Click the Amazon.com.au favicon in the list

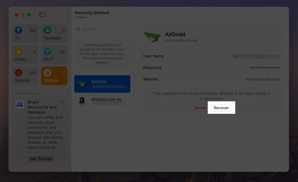click(82, 101)
